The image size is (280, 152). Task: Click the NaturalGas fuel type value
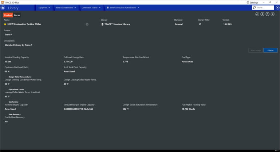pos(187,61)
